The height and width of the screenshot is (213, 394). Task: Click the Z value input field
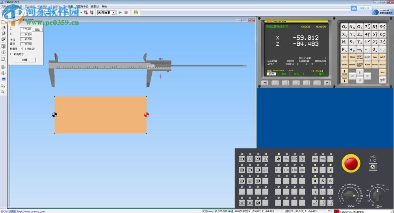[x=26, y=30]
